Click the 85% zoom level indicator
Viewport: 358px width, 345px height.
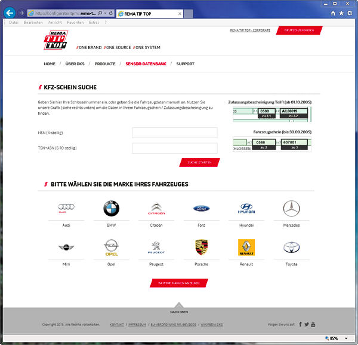pos(334,338)
